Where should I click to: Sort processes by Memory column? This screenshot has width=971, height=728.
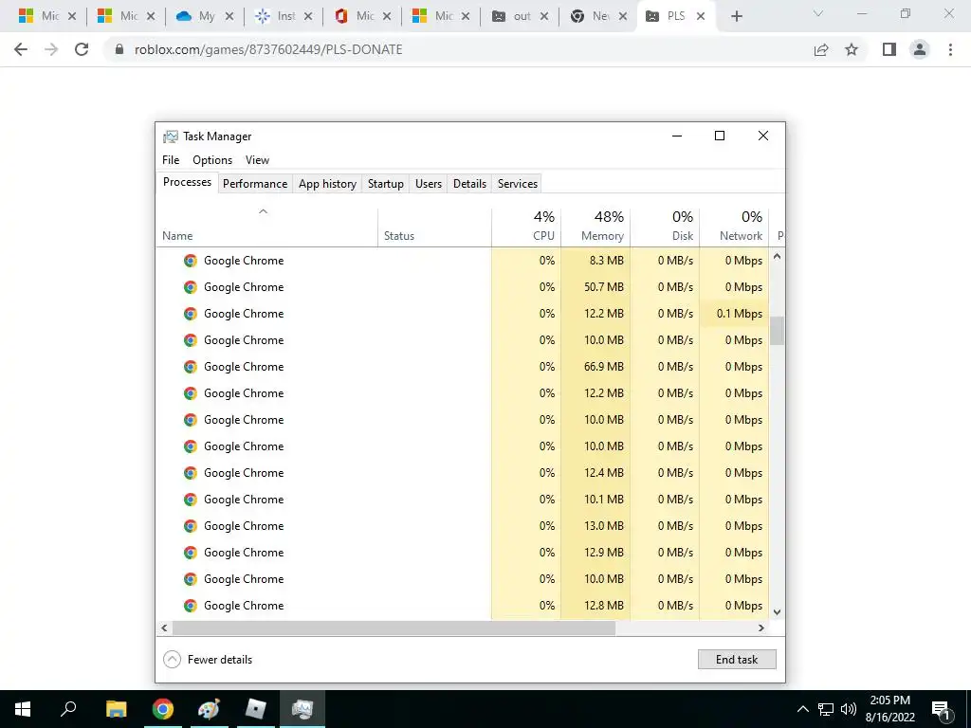click(x=595, y=227)
